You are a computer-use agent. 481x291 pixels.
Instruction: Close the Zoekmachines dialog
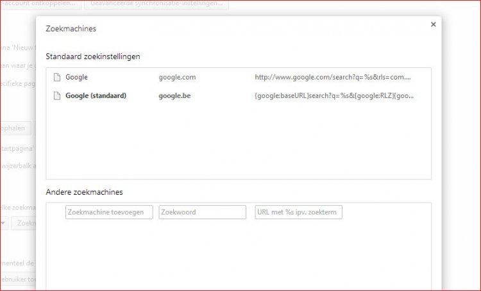tap(433, 24)
